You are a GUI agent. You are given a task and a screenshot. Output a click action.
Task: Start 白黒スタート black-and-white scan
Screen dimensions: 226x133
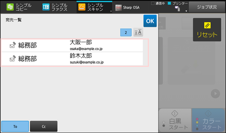[175, 120]
